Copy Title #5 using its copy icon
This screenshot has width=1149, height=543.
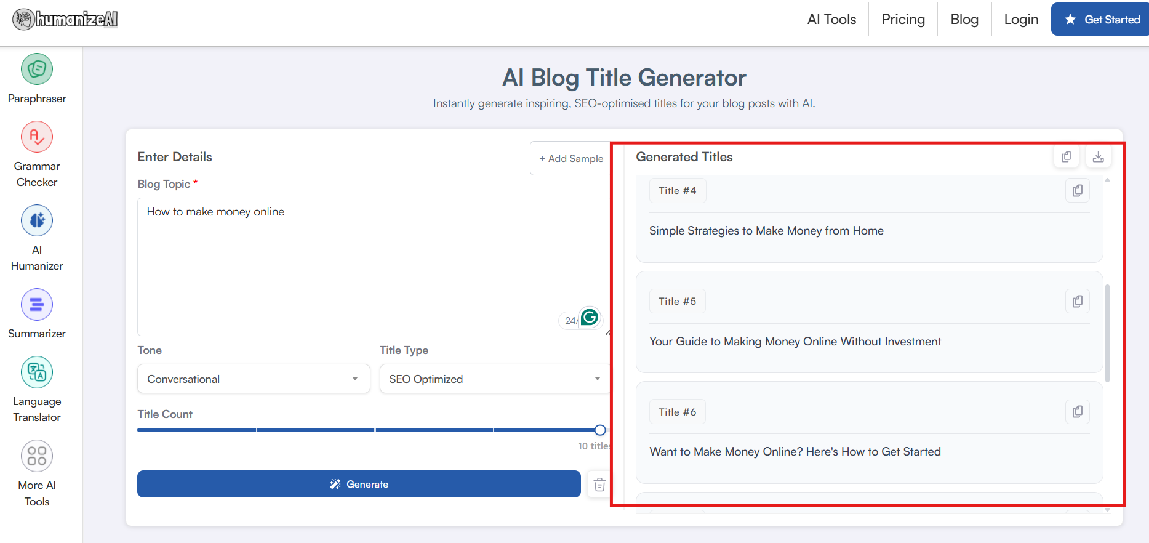(x=1077, y=301)
